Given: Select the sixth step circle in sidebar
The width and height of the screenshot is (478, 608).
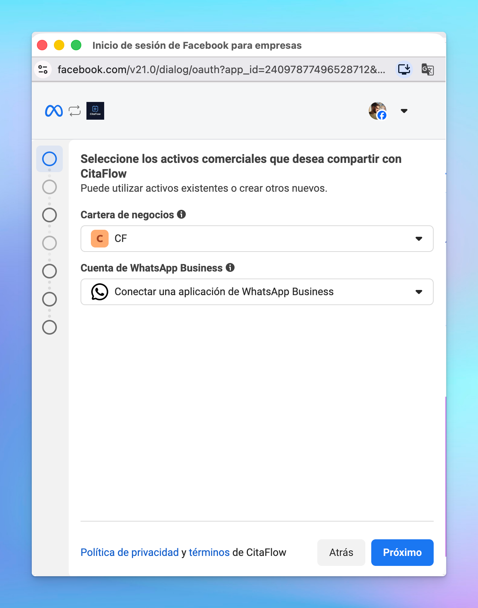Looking at the screenshot, I should [x=49, y=299].
